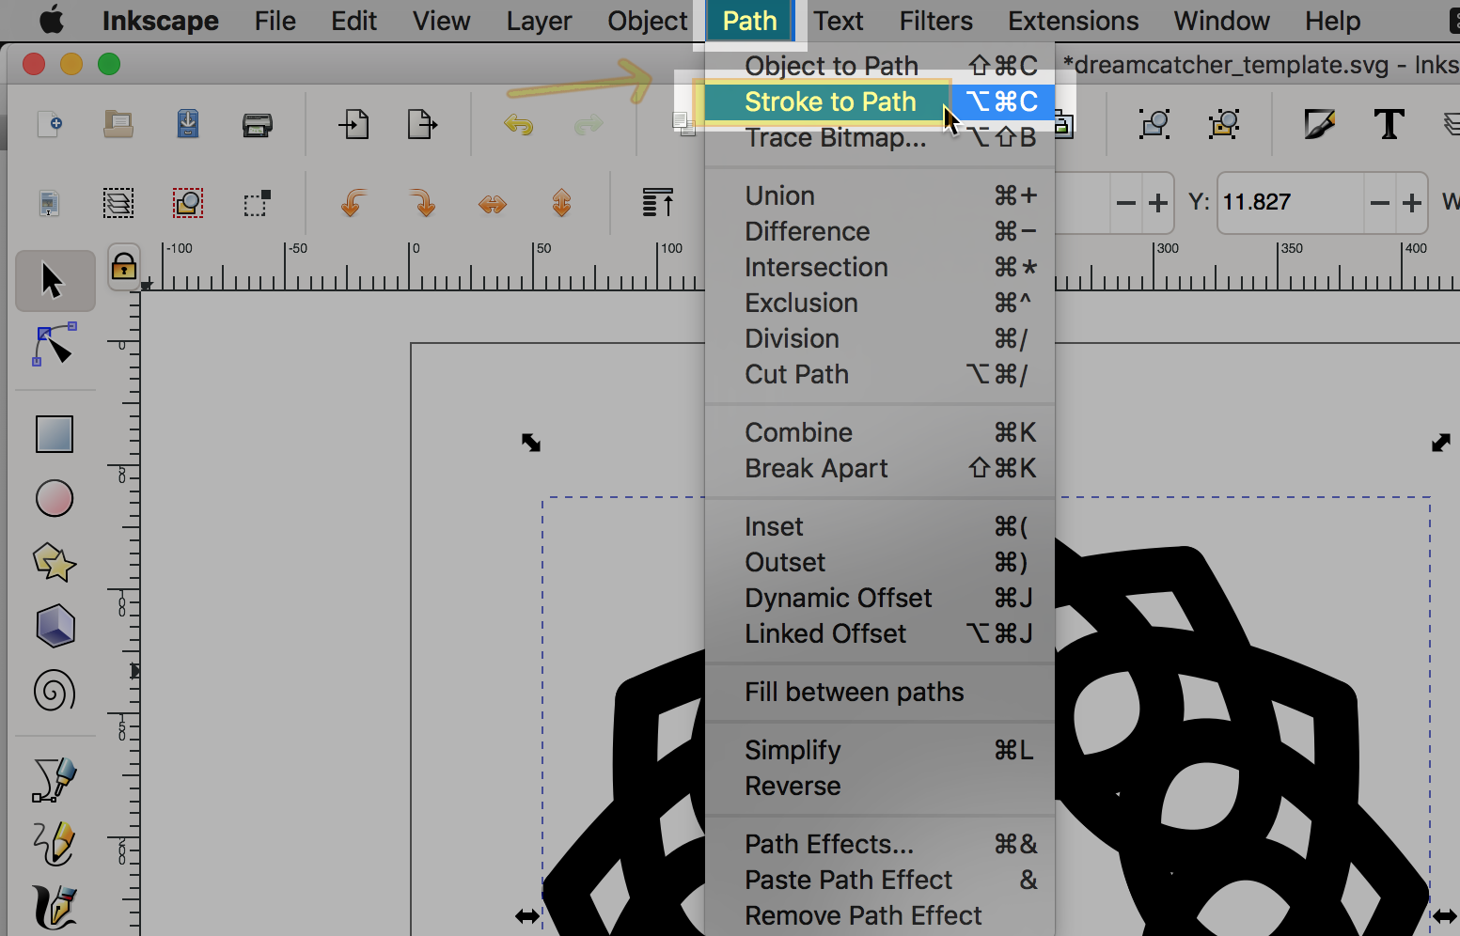Image resolution: width=1460 pixels, height=936 pixels.
Task: Rotate selection 90° counter-clockwise
Action: click(353, 203)
